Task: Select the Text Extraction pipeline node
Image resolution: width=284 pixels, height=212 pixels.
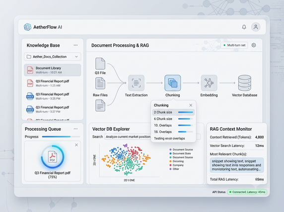Action: tap(136, 83)
